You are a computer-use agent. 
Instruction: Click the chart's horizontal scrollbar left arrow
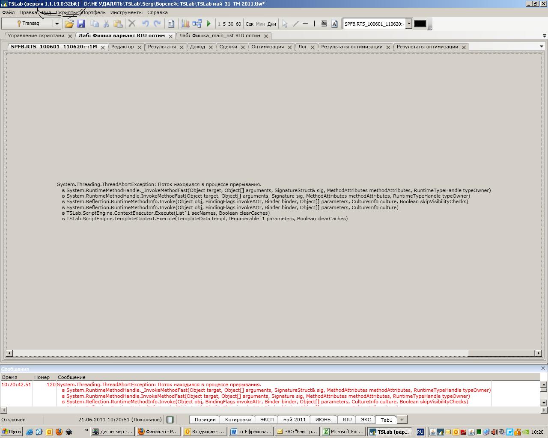click(9, 353)
